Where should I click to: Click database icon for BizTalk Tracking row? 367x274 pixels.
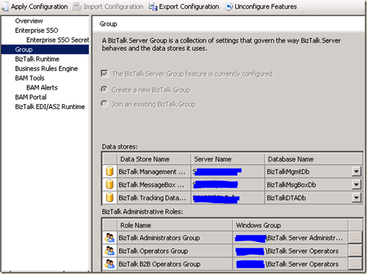[109, 197]
